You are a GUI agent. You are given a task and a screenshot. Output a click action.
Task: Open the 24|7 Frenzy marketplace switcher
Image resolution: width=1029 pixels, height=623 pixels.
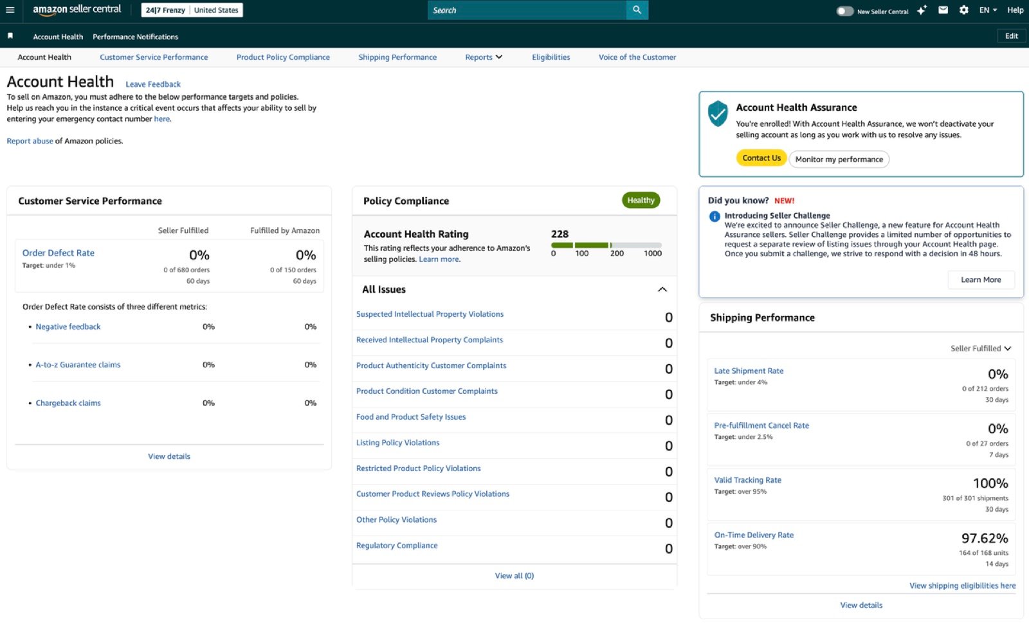tap(192, 10)
